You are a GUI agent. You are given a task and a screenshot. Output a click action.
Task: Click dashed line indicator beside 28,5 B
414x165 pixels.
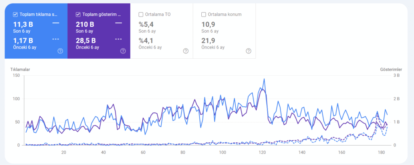click(118, 39)
